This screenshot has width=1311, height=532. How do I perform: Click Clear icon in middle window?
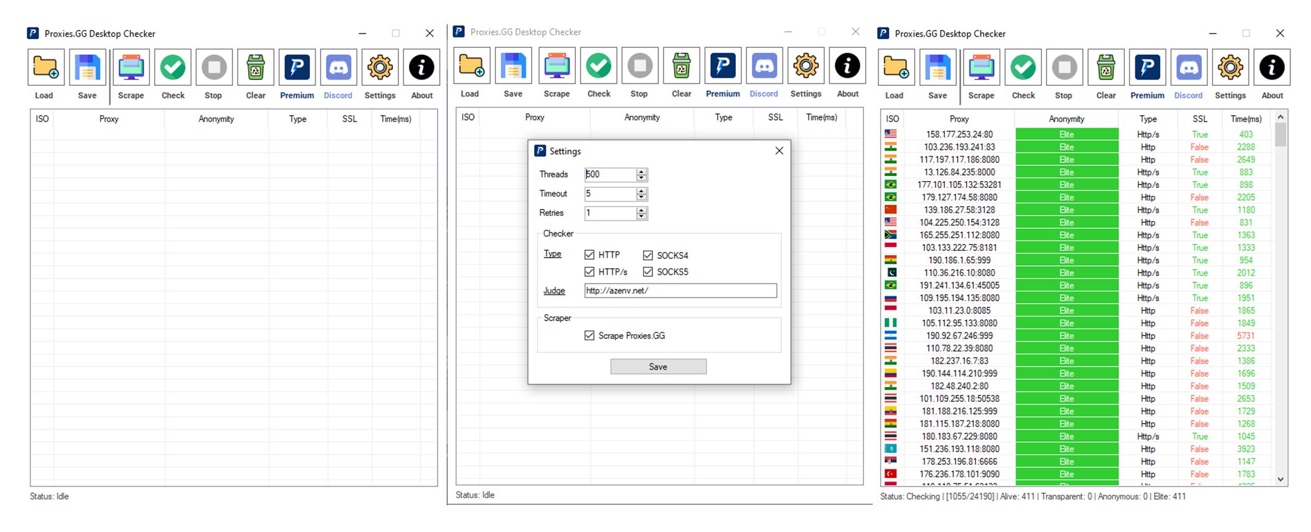[682, 65]
